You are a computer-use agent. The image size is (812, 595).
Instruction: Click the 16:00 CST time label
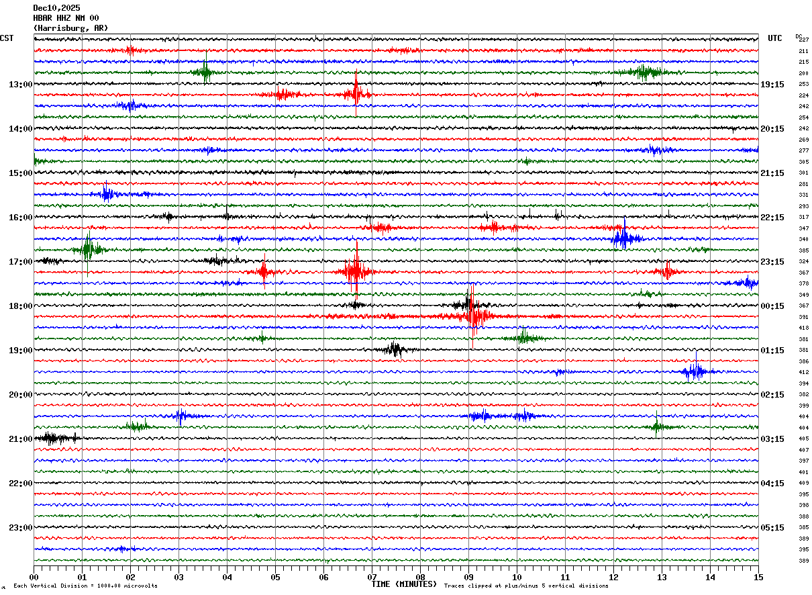[x=20, y=218]
